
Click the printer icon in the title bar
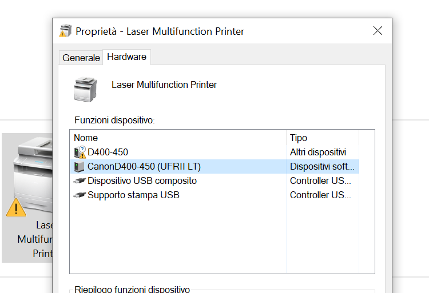click(66, 31)
